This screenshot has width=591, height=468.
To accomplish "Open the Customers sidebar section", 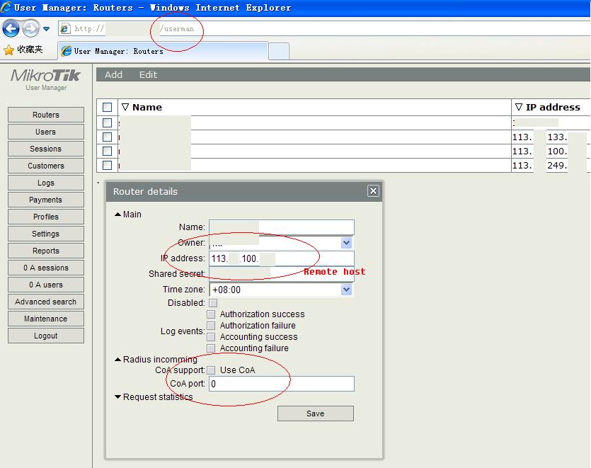I will pos(46,166).
